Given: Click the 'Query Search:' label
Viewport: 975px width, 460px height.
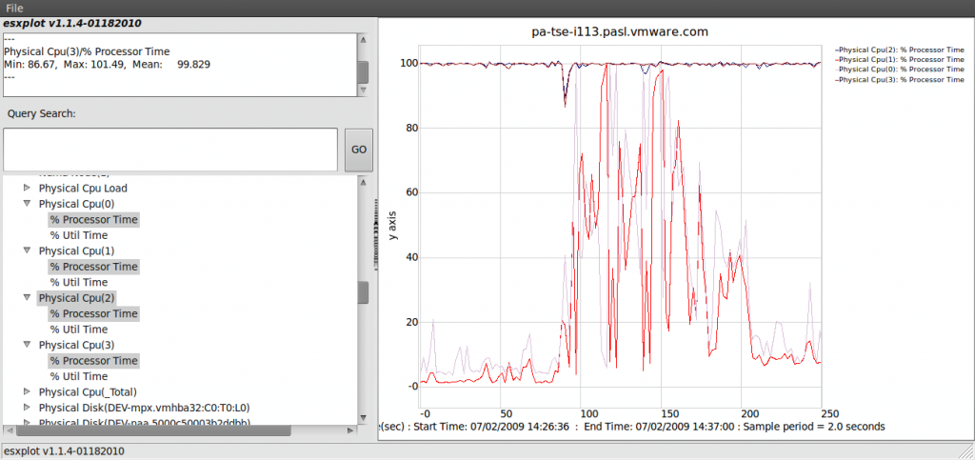Looking at the screenshot, I should tap(41, 113).
